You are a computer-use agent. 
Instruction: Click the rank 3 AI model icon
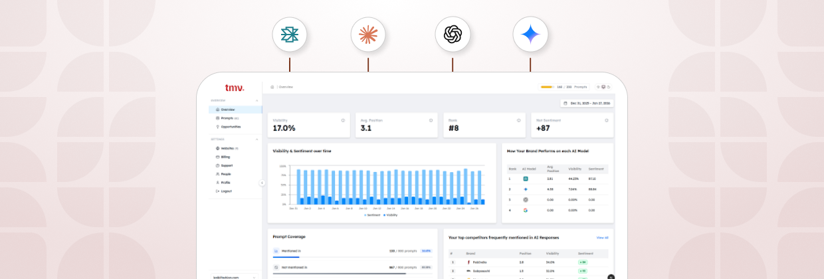[x=525, y=199]
